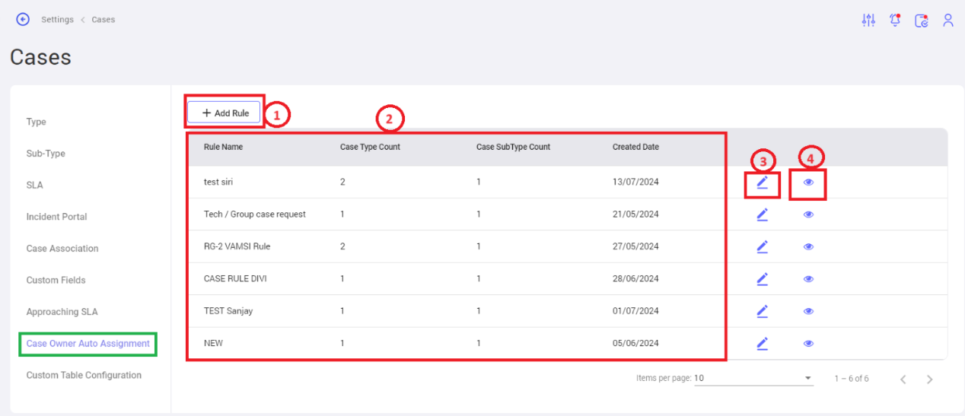The image size is (965, 416).
Task: View the 'test siri' rule details
Action: point(808,183)
